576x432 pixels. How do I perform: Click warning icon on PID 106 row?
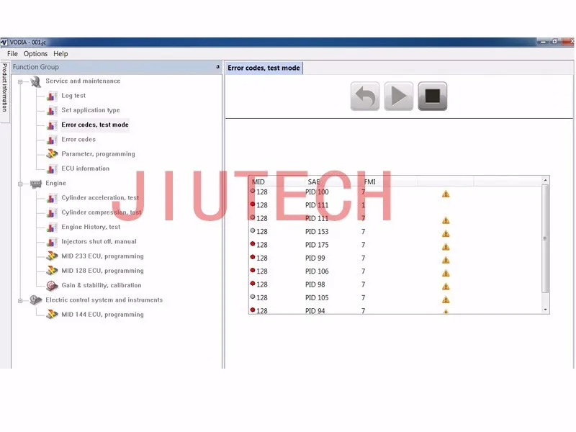pyautogui.click(x=446, y=273)
